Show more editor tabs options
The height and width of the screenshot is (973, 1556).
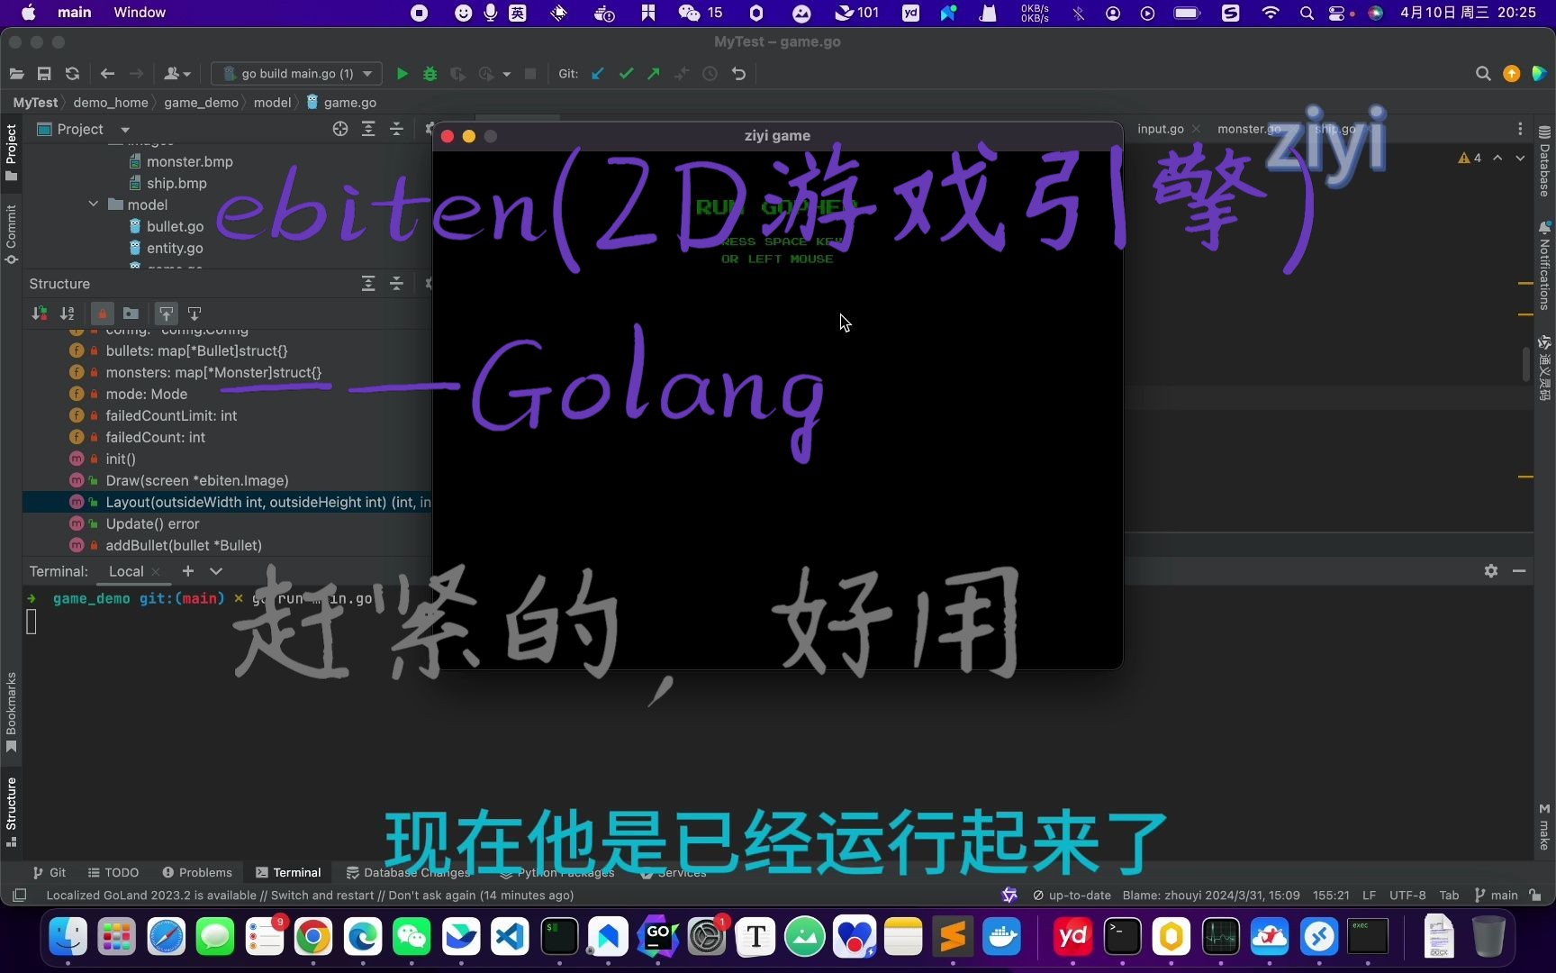(1520, 129)
